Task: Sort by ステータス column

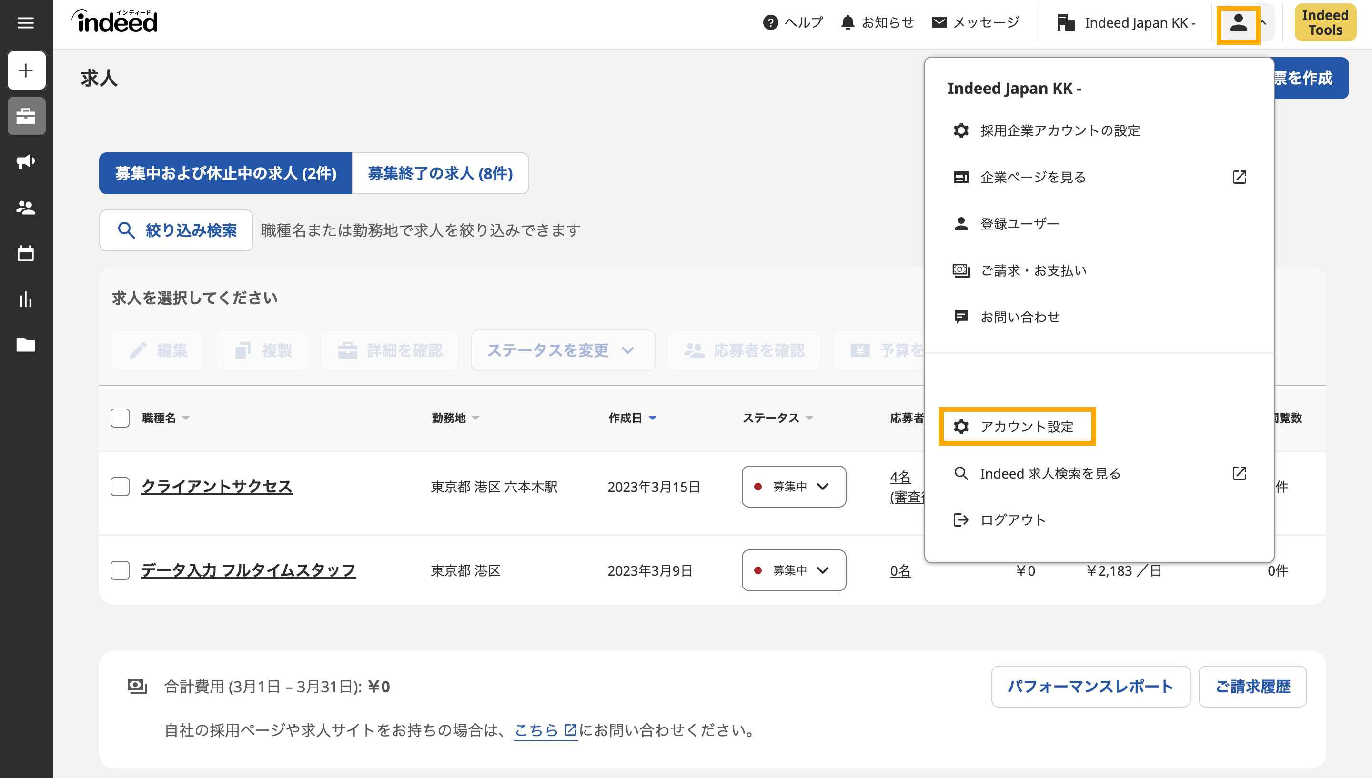Action: click(x=778, y=418)
